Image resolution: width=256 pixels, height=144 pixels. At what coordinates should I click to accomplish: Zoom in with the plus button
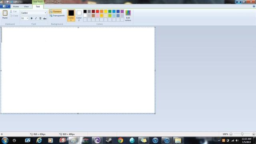(254, 134)
